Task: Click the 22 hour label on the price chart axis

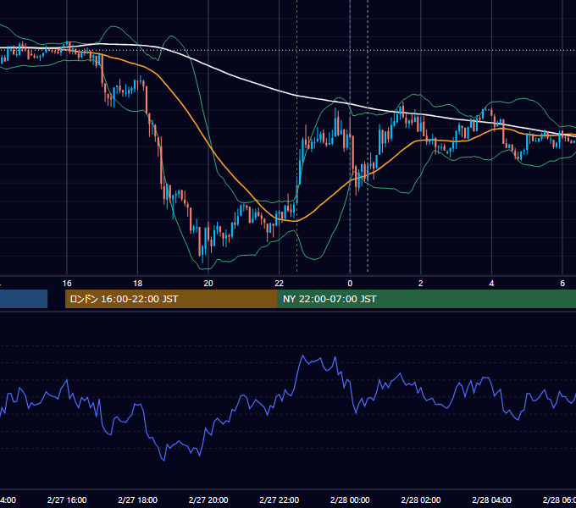Action: pos(280,284)
